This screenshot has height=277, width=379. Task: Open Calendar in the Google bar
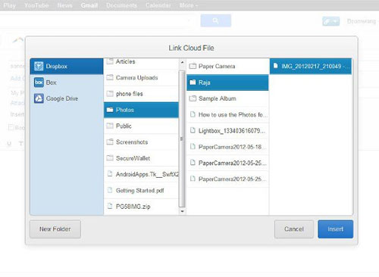click(x=158, y=5)
